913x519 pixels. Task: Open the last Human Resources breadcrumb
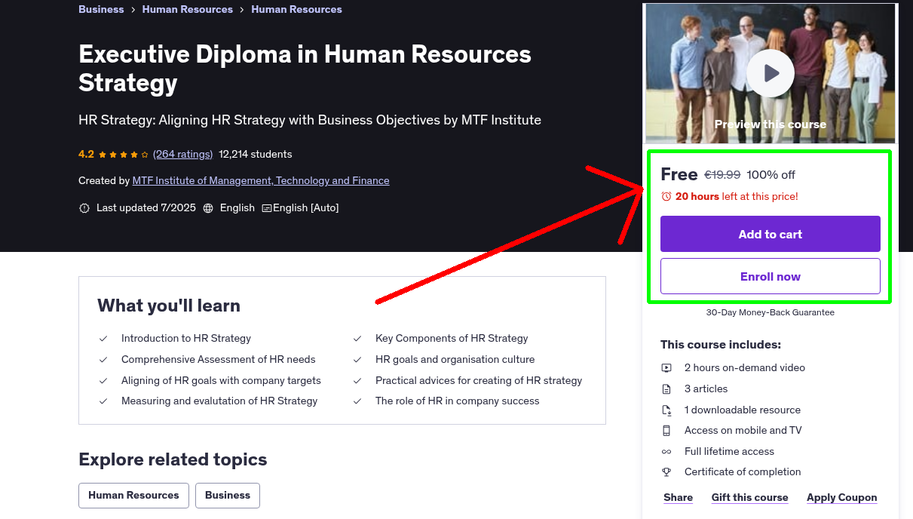click(x=296, y=9)
